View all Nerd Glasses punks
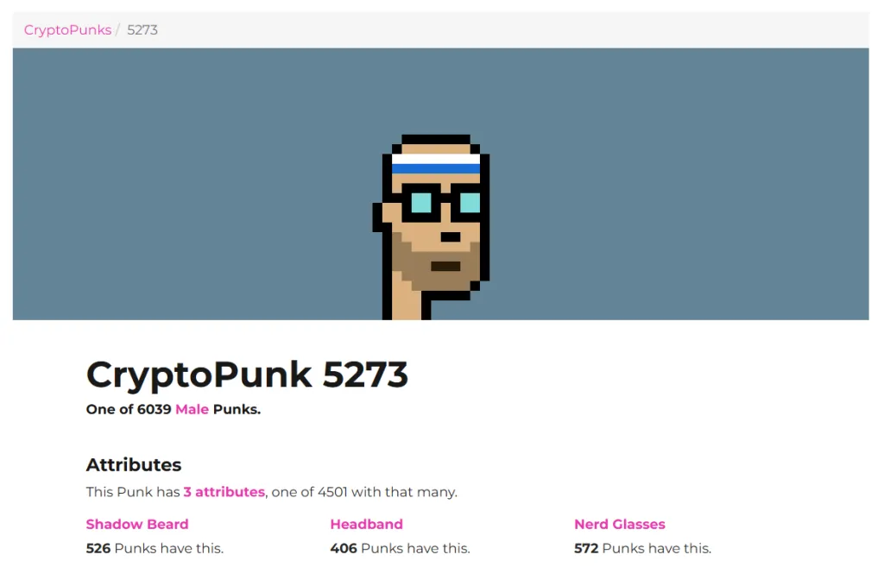 point(620,524)
